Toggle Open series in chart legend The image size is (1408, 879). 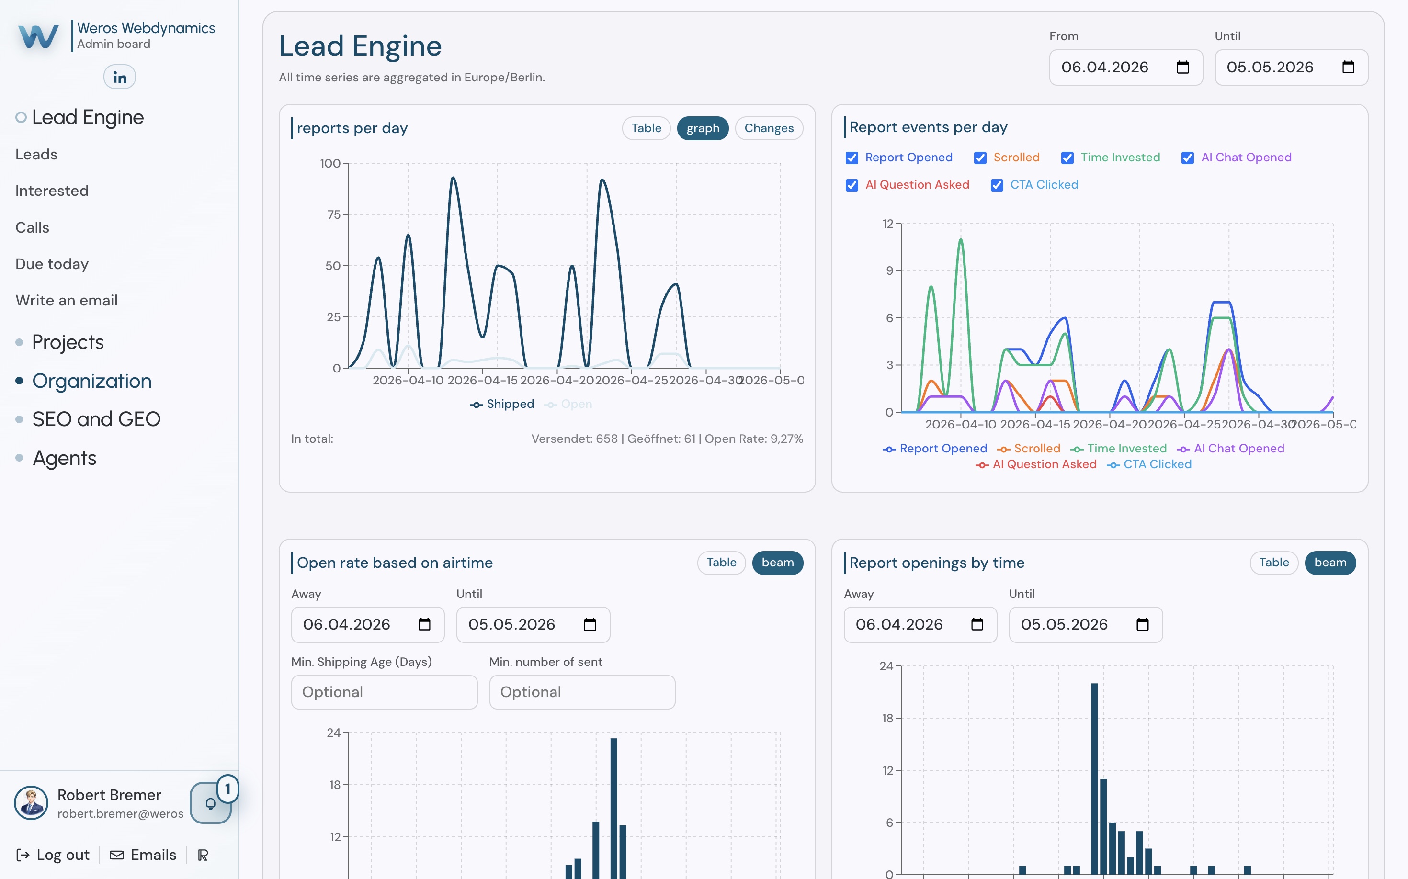coord(568,404)
